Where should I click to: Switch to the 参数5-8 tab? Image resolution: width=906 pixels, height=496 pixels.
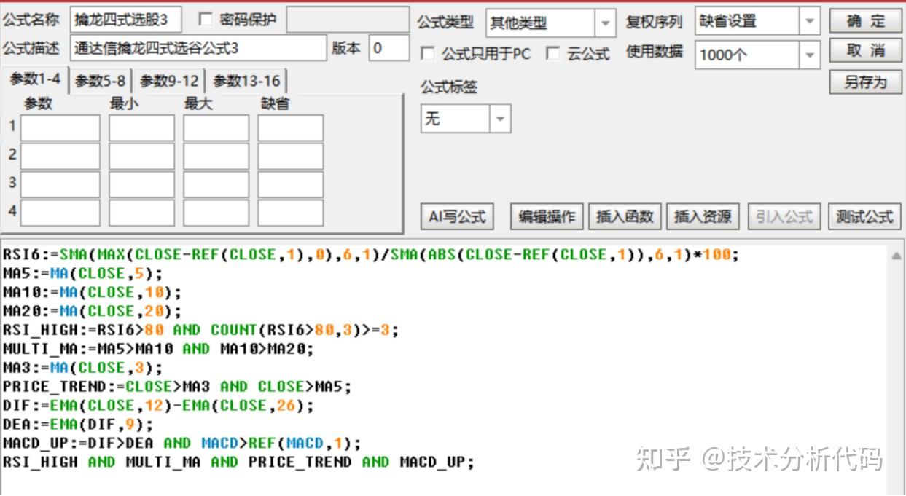point(101,81)
